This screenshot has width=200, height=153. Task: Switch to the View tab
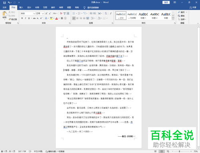tap(69, 8)
